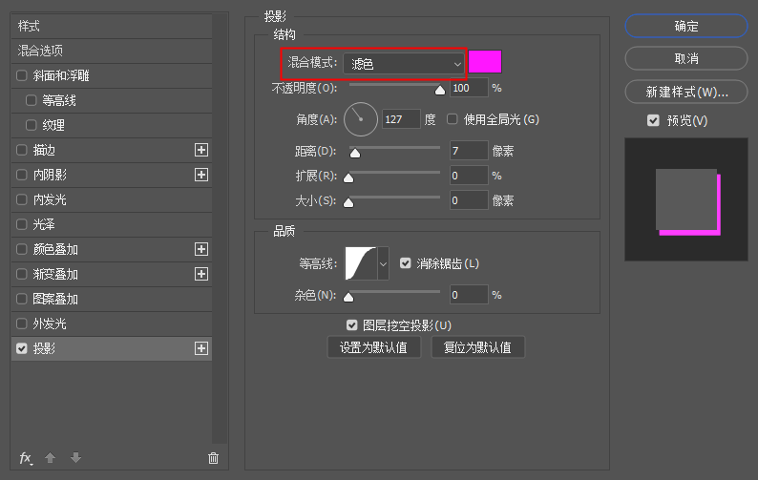
Task: Click the 等高线 contour curve thumbnail
Action: click(361, 263)
